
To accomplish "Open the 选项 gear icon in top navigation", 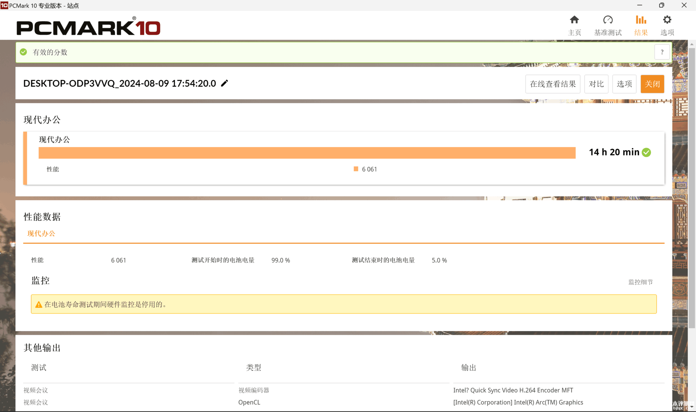I will 667,19.
